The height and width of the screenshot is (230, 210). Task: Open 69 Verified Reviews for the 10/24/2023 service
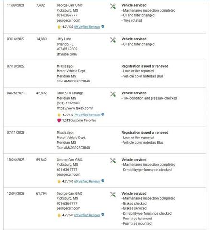[x=87, y=181]
